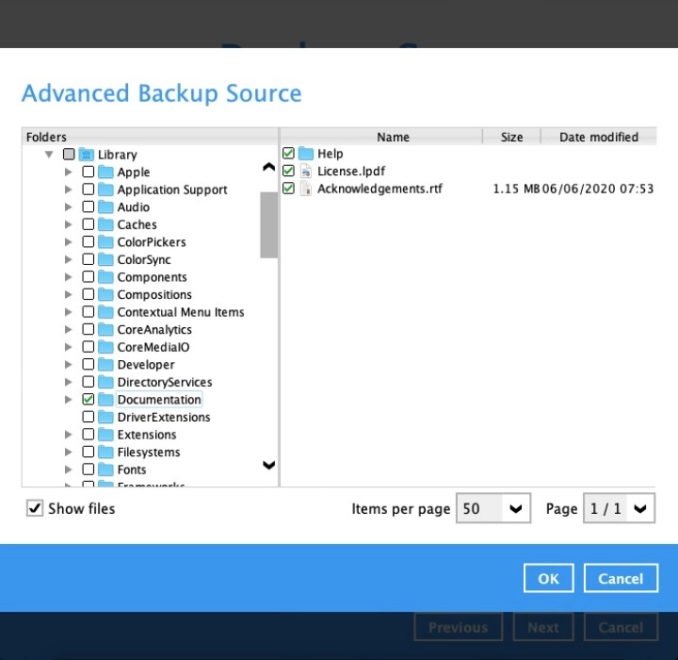Click the Developer folder icon
Viewport: 678px width, 660px height.
(x=105, y=365)
